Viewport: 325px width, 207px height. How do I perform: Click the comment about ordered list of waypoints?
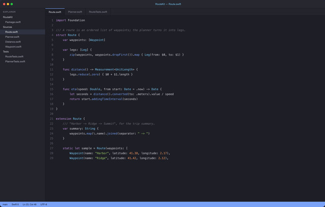point(121,30)
